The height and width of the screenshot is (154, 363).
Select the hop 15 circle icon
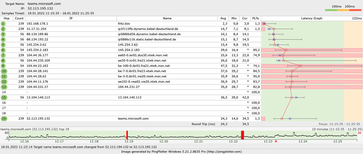click(3, 97)
